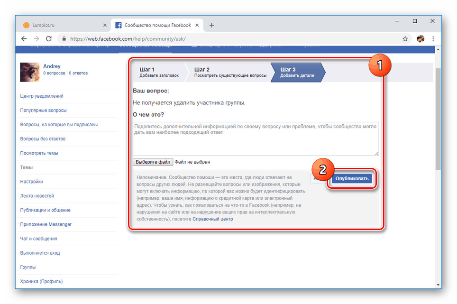This screenshot has height=304, width=457.
Task: Go to Шаг 1 Добавьте заголовок
Action: (159, 72)
